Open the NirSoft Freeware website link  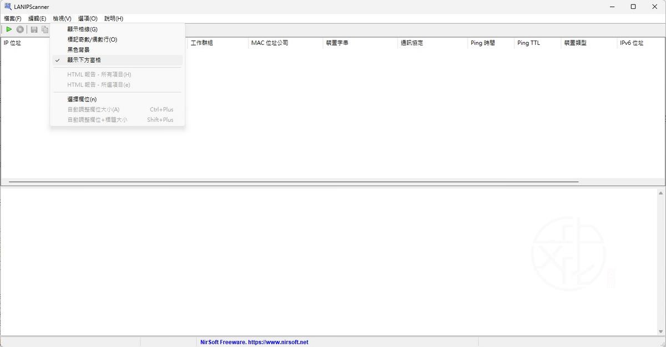[x=254, y=342]
